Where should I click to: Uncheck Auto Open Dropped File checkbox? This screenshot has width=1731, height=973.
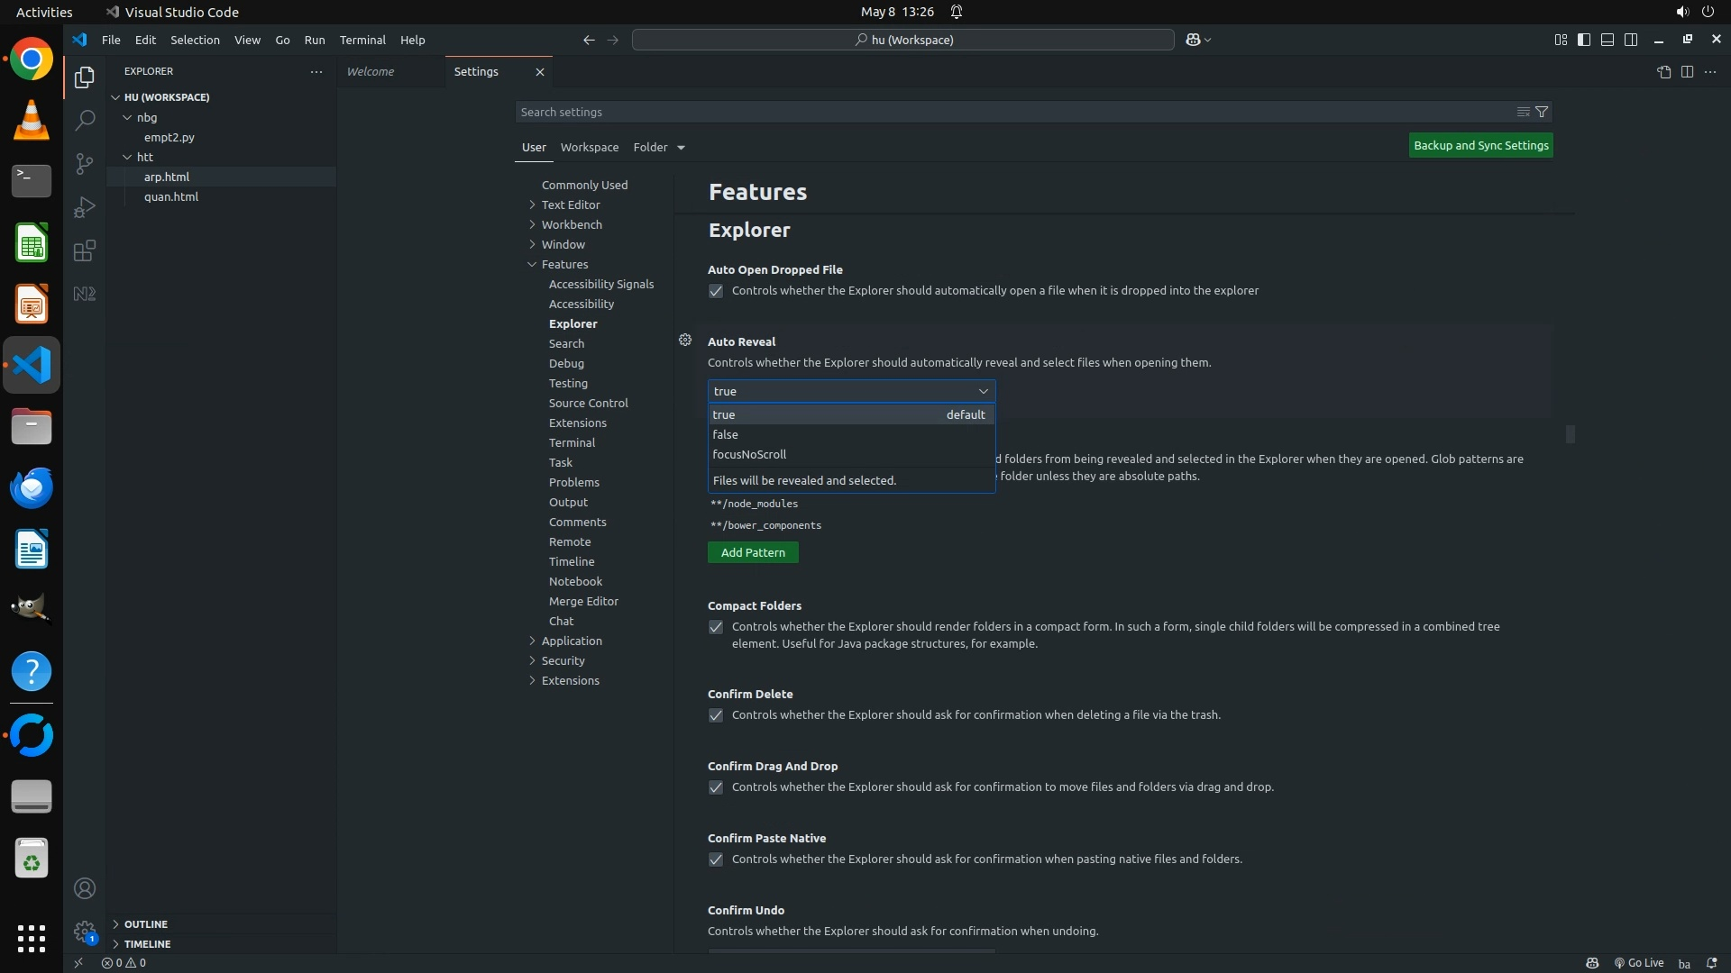(x=716, y=291)
